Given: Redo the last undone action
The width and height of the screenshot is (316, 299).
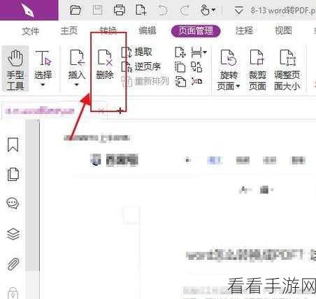Looking at the screenshot, I should [185, 10].
